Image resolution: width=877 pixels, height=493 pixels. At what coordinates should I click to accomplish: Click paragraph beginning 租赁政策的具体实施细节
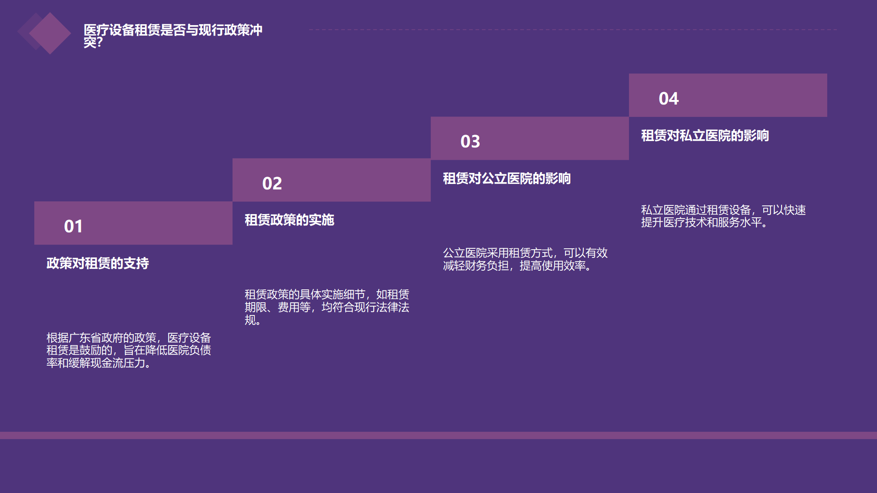(x=327, y=307)
